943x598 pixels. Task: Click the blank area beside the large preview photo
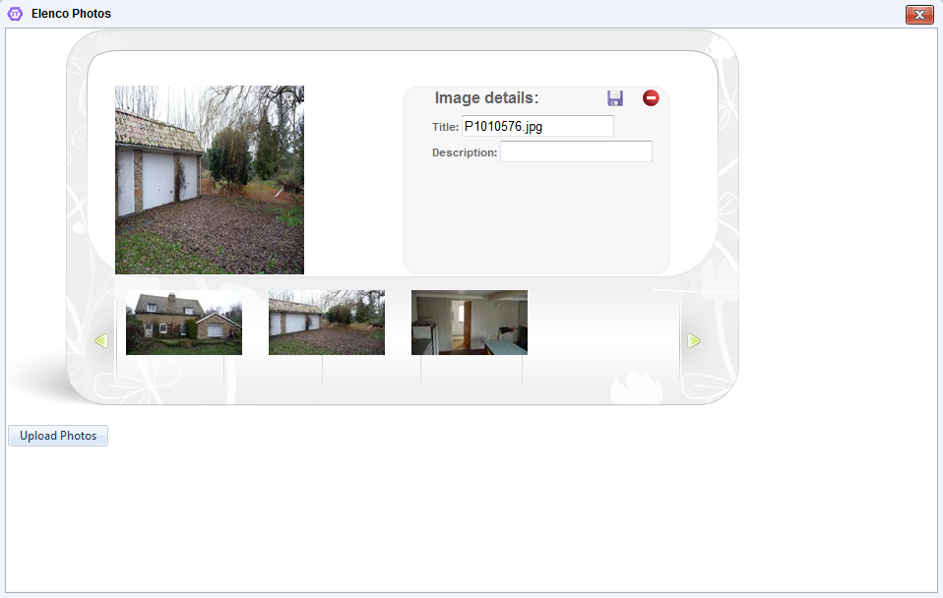coord(353,180)
